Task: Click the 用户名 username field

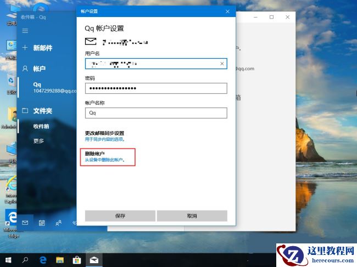Action: 156,64
